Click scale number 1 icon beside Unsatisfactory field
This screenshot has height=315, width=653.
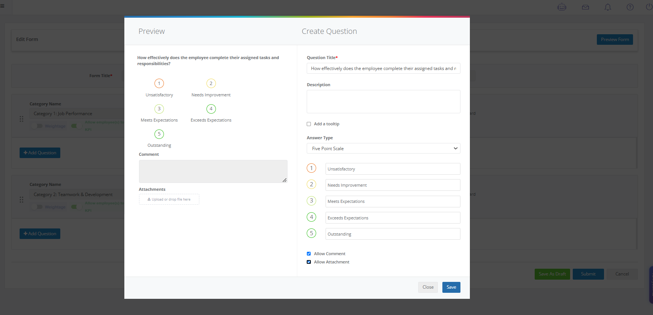[311, 168]
